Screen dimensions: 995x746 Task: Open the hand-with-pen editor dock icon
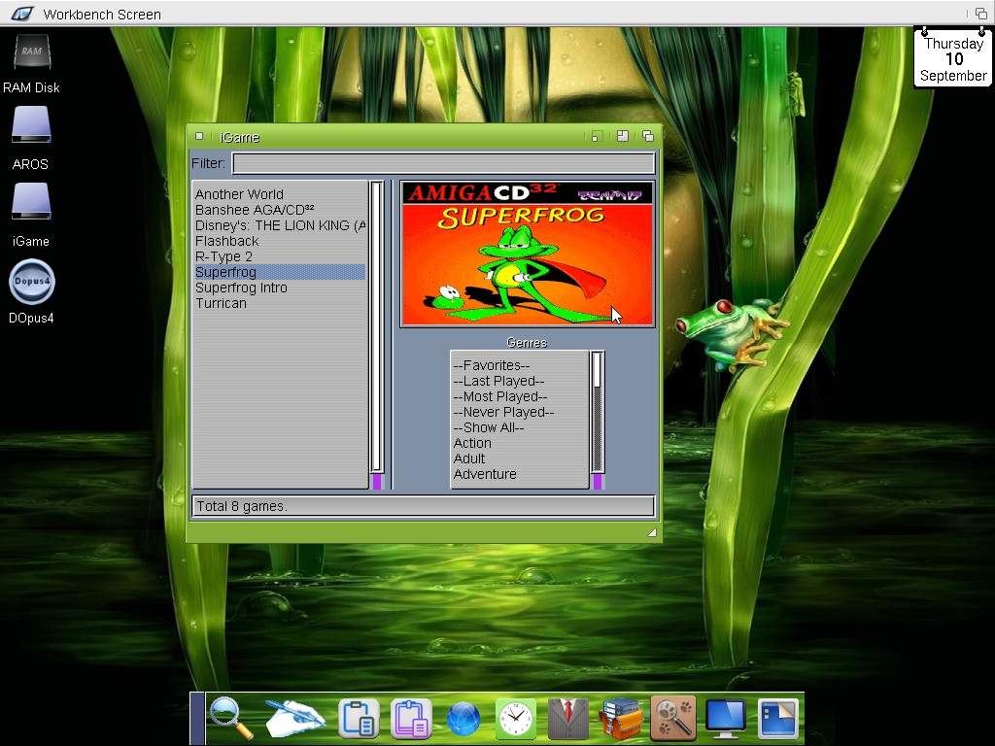point(294,720)
